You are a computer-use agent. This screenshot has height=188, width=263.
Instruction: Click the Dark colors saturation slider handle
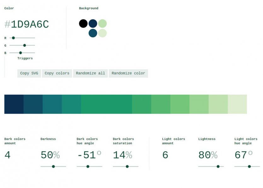pyautogui.click(x=127, y=166)
